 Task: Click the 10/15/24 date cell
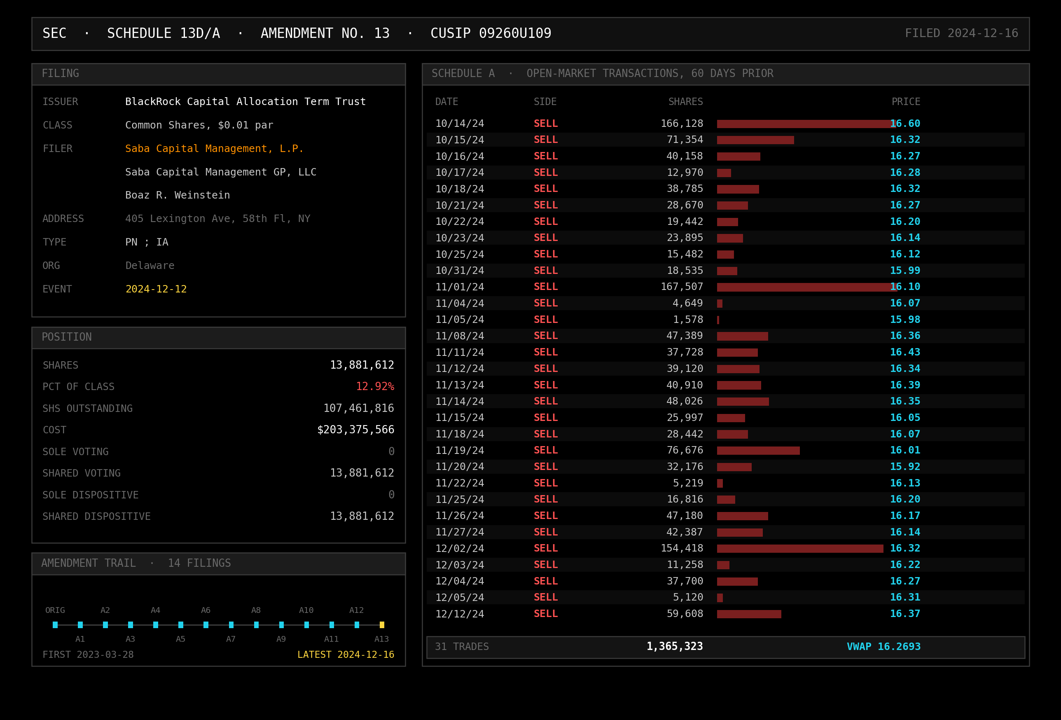[460, 140]
